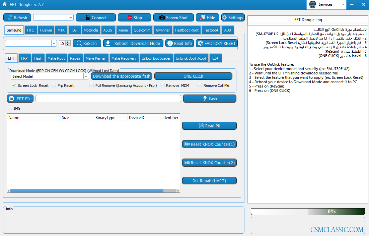Switch to the Motorola tab
The width and height of the screenshot is (369, 236).
click(x=91, y=30)
